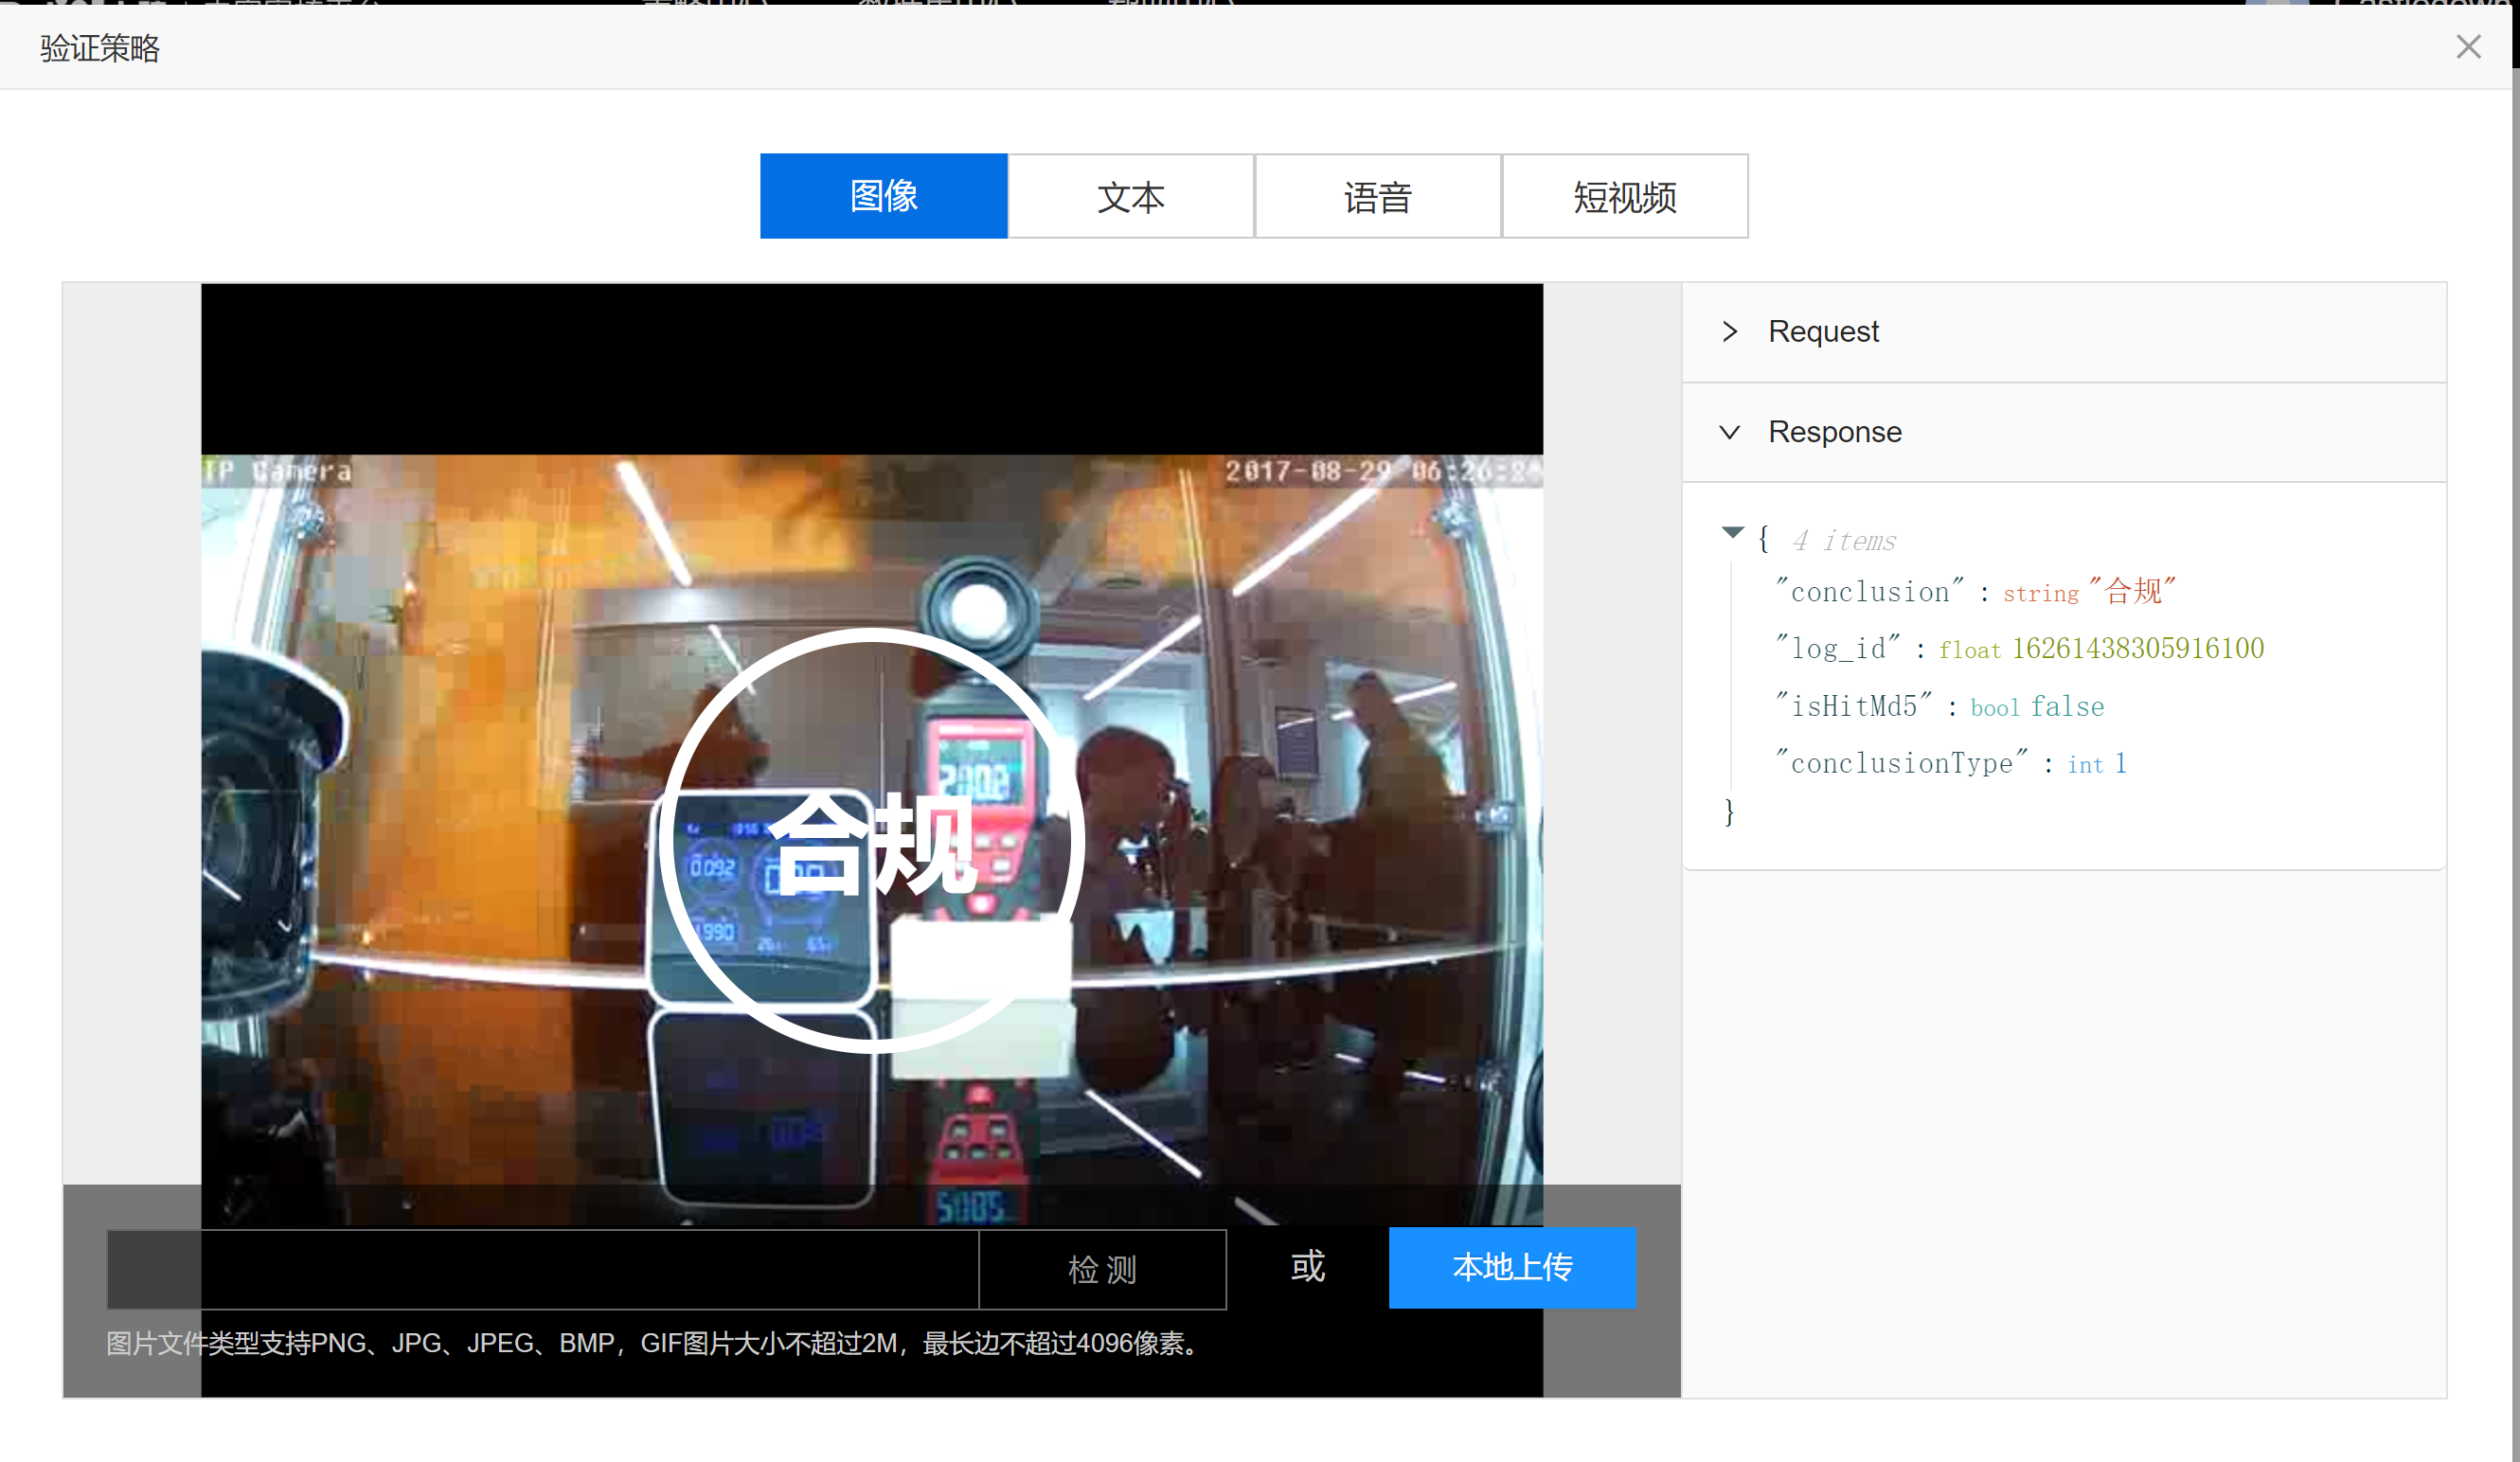Select the conclusionType int value
Image resolution: width=2520 pixels, height=1462 pixels.
(2119, 764)
